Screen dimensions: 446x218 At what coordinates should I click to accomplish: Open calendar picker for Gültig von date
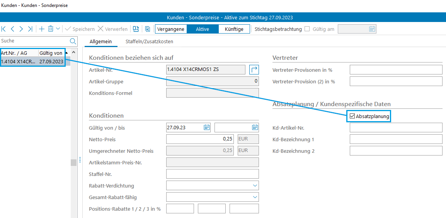(207, 127)
